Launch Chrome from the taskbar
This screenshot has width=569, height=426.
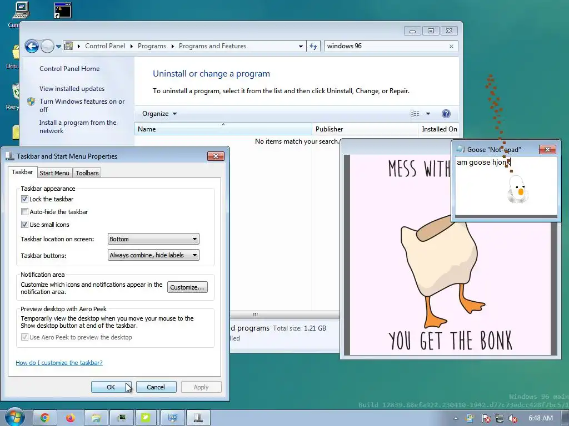tap(44, 418)
